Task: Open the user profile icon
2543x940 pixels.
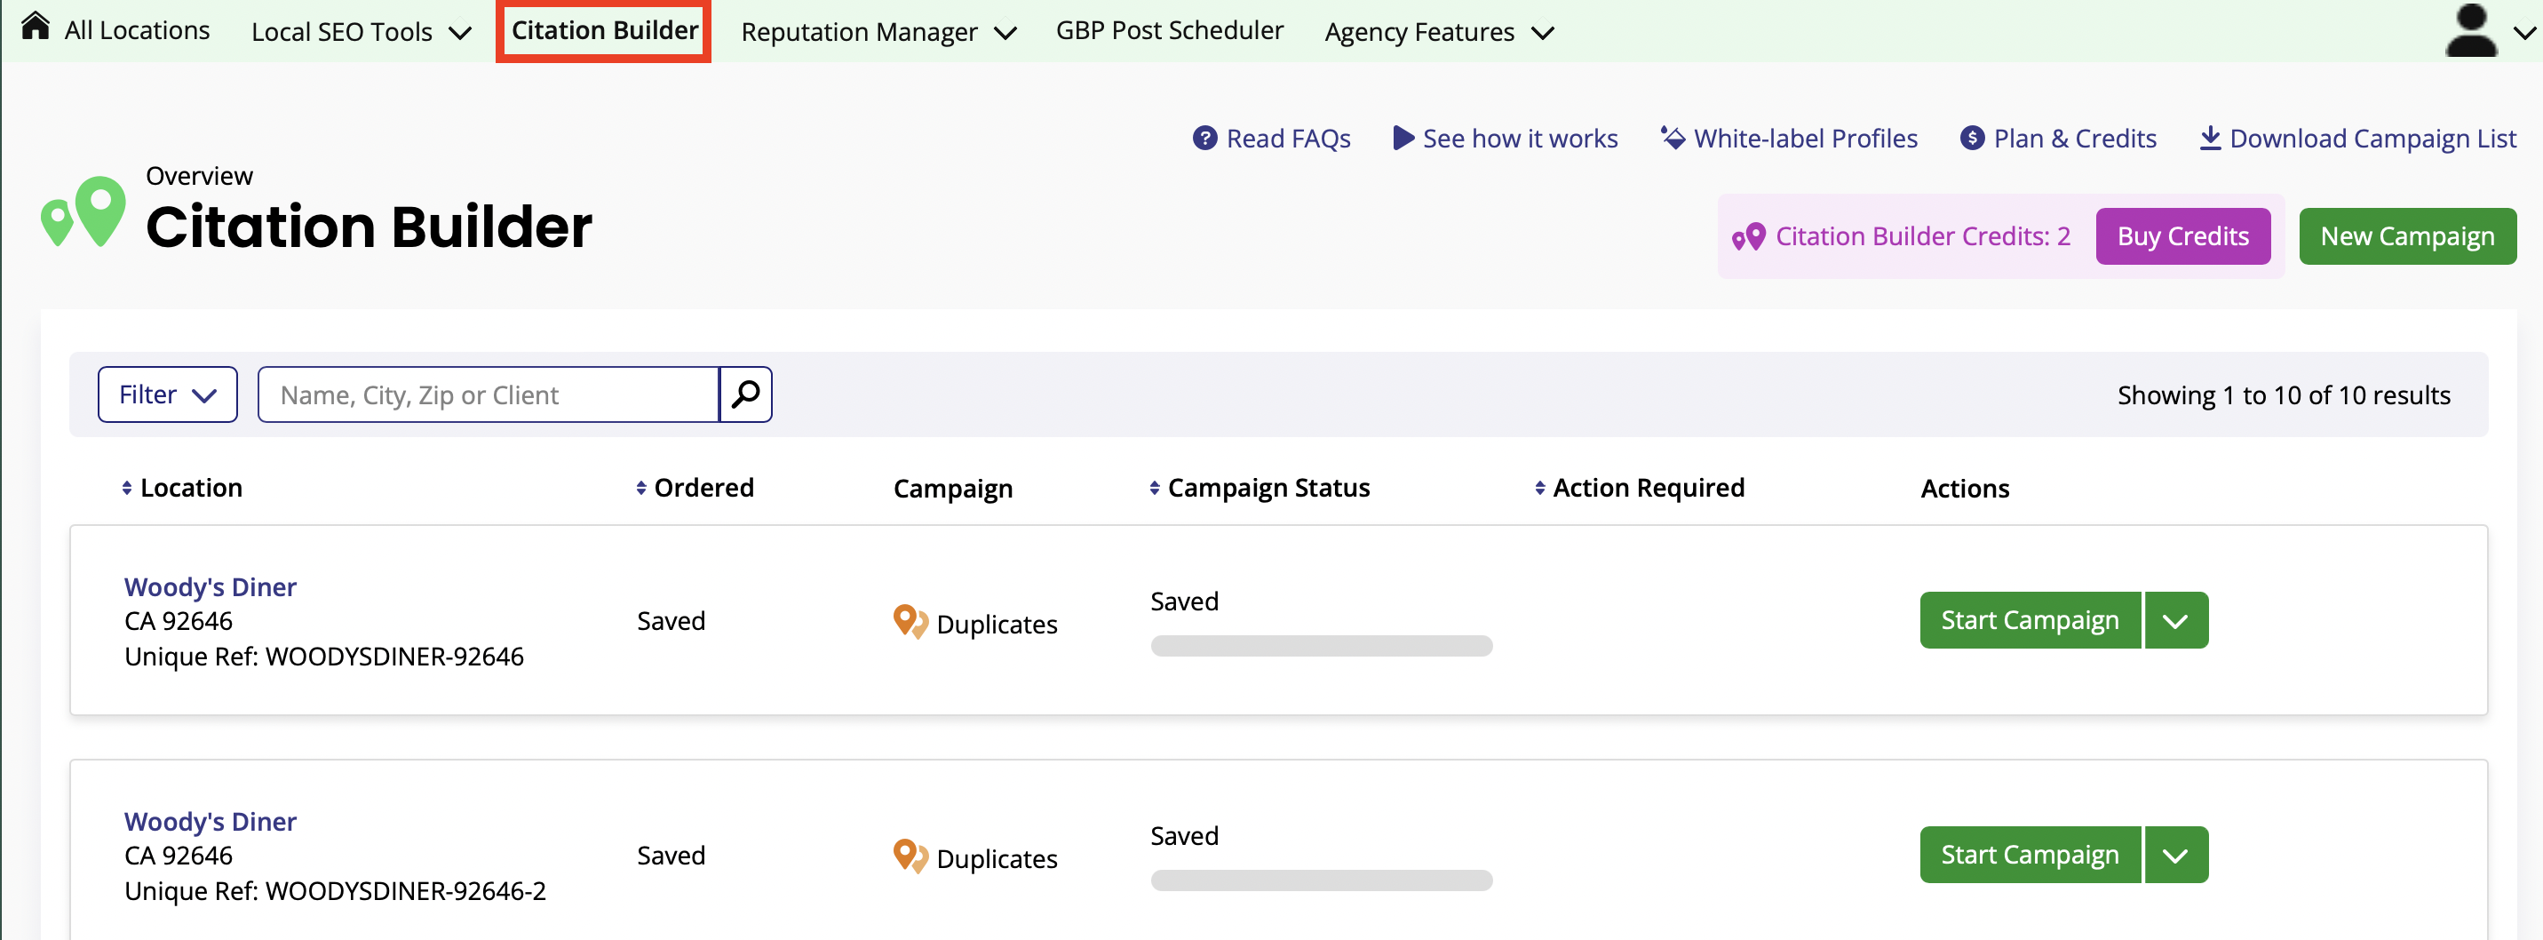Action: (x=2471, y=29)
